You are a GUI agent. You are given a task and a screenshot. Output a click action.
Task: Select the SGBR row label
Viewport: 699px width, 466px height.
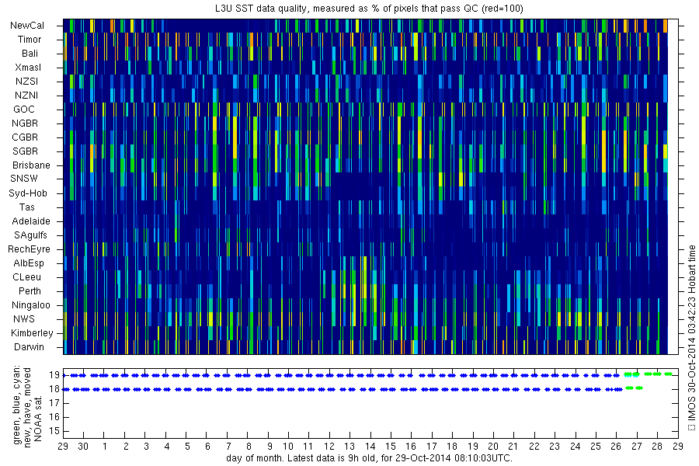pos(25,151)
